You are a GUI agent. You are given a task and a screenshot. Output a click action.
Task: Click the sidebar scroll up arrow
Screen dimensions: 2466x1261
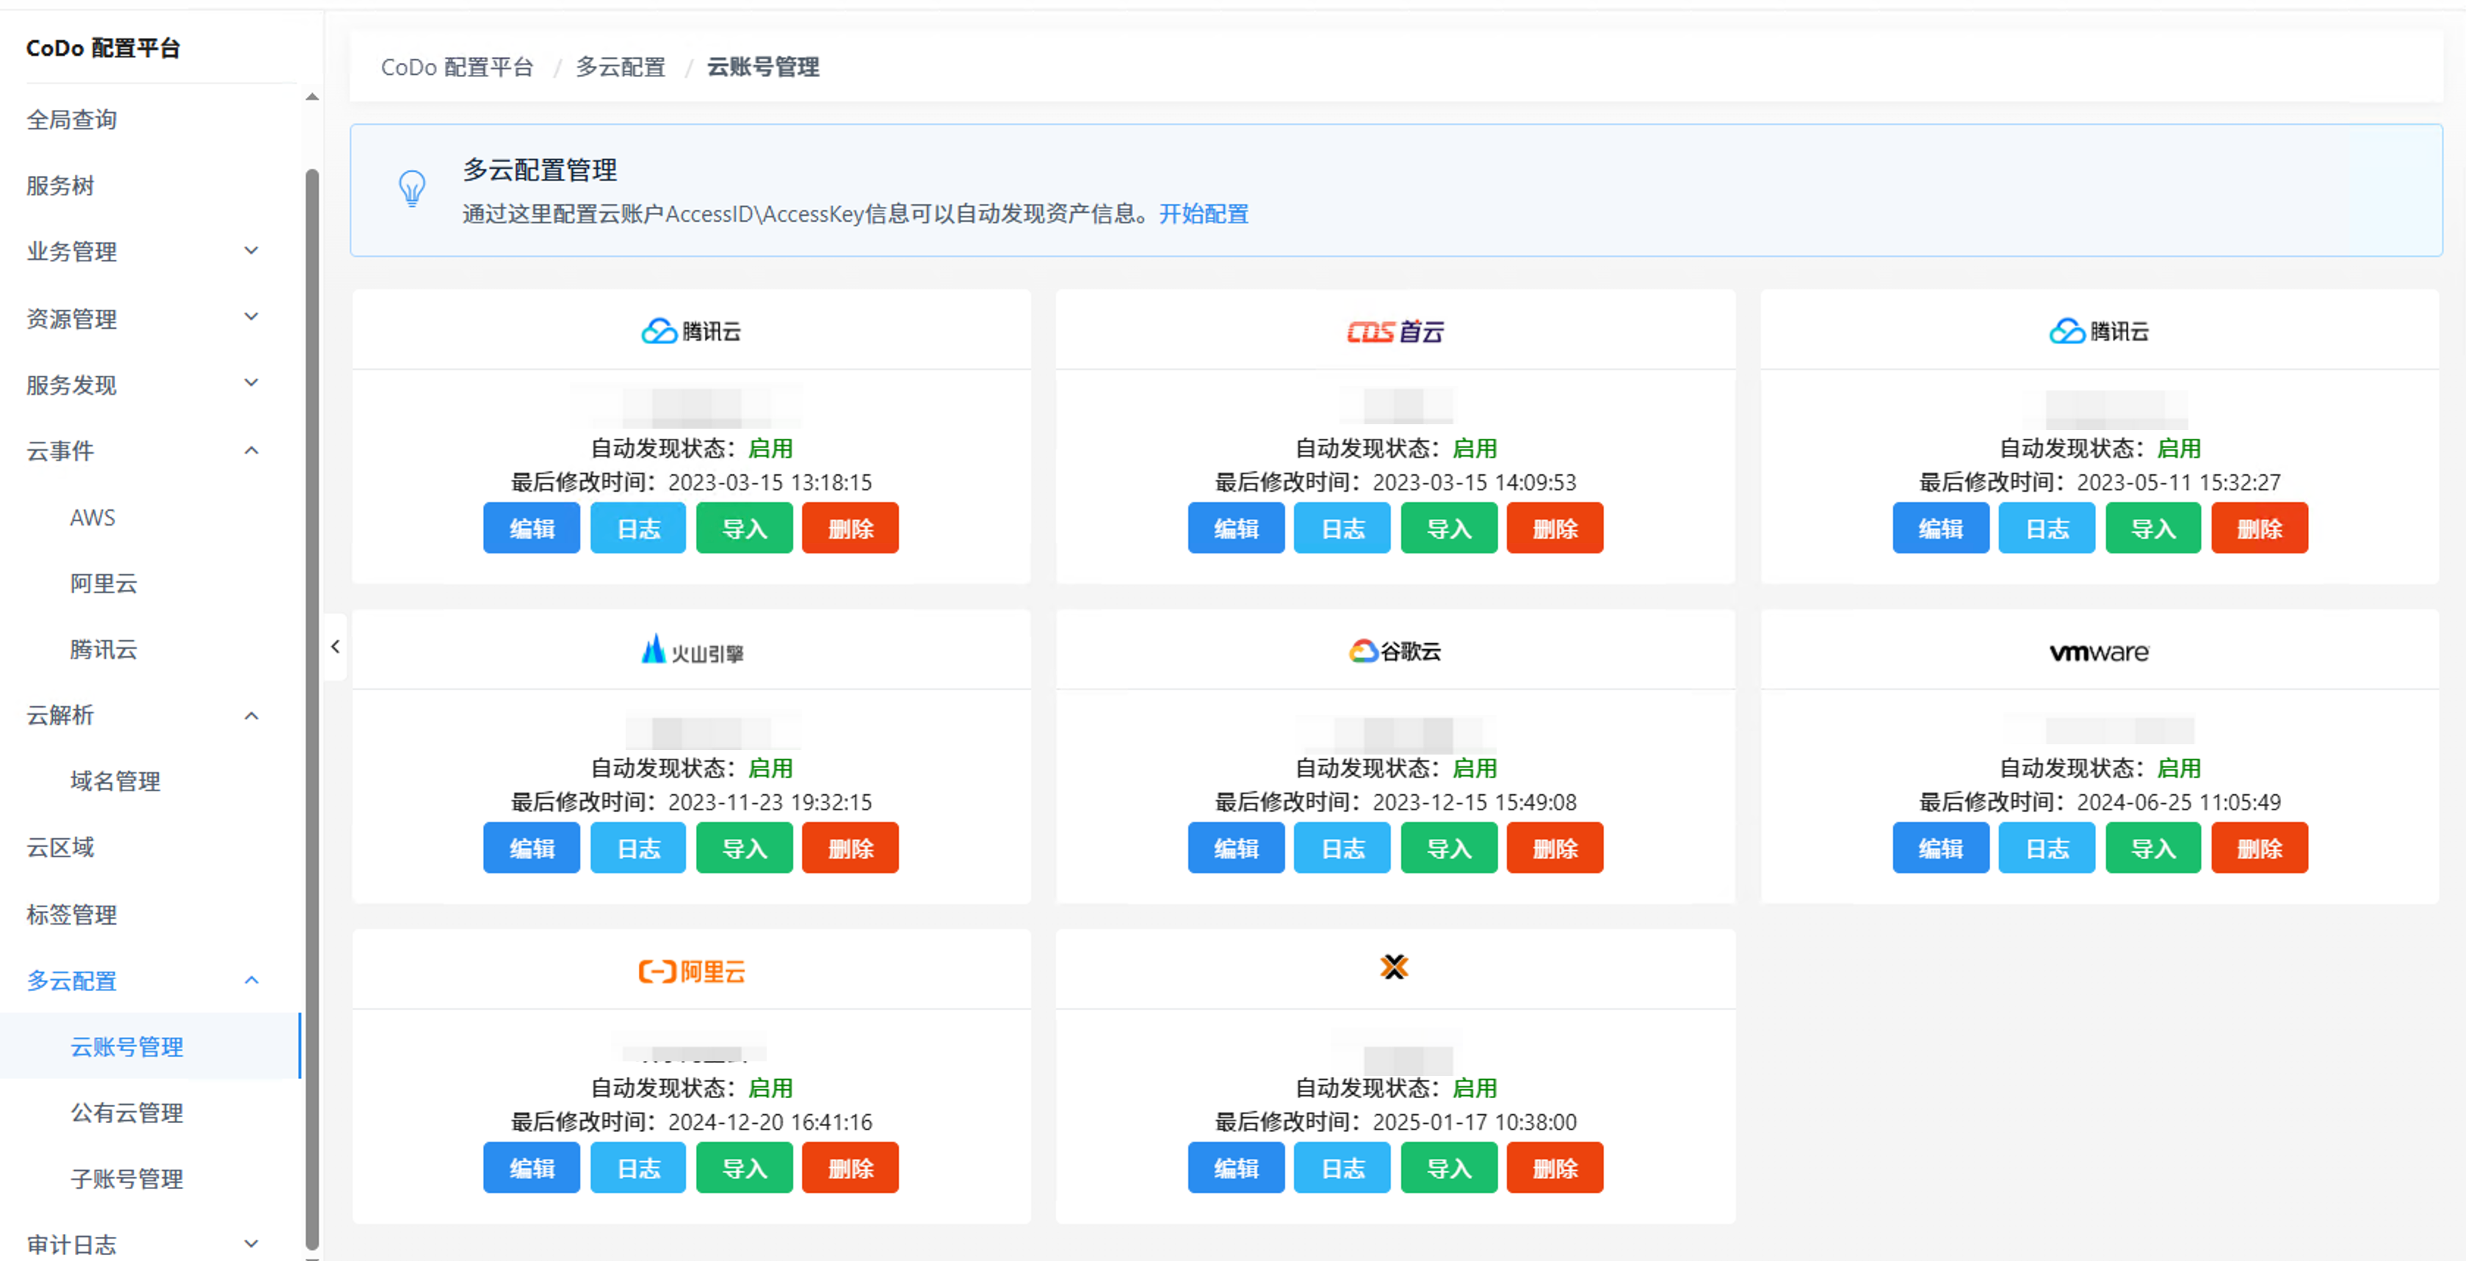312,97
